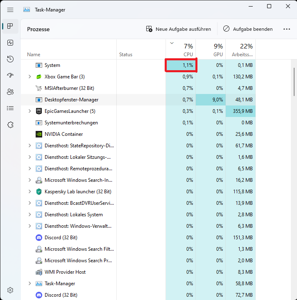Select the WMI Provider Host row
Viewport: 297px width, 300px height.
pos(138,272)
